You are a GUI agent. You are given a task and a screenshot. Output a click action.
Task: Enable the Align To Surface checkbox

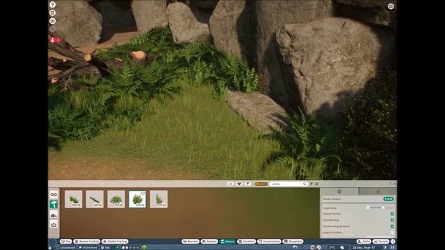coord(392,233)
